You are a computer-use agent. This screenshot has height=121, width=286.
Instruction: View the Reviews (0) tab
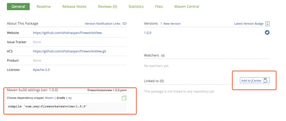coord(107,6)
